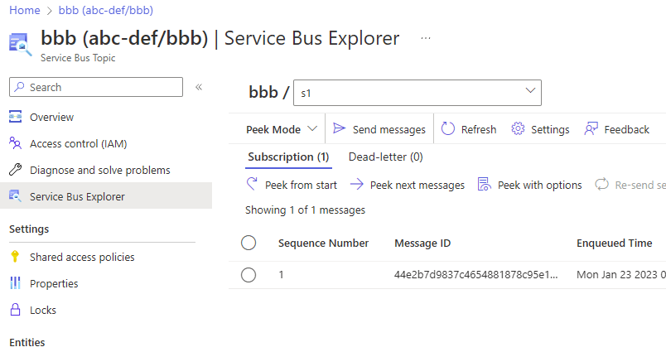Click the Settings toolbar label
The image size is (666, 352).
[x=550, y=129]
